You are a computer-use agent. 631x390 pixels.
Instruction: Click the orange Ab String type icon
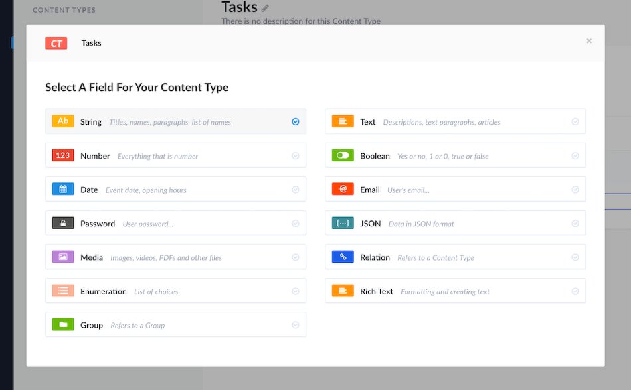(63, 121)
